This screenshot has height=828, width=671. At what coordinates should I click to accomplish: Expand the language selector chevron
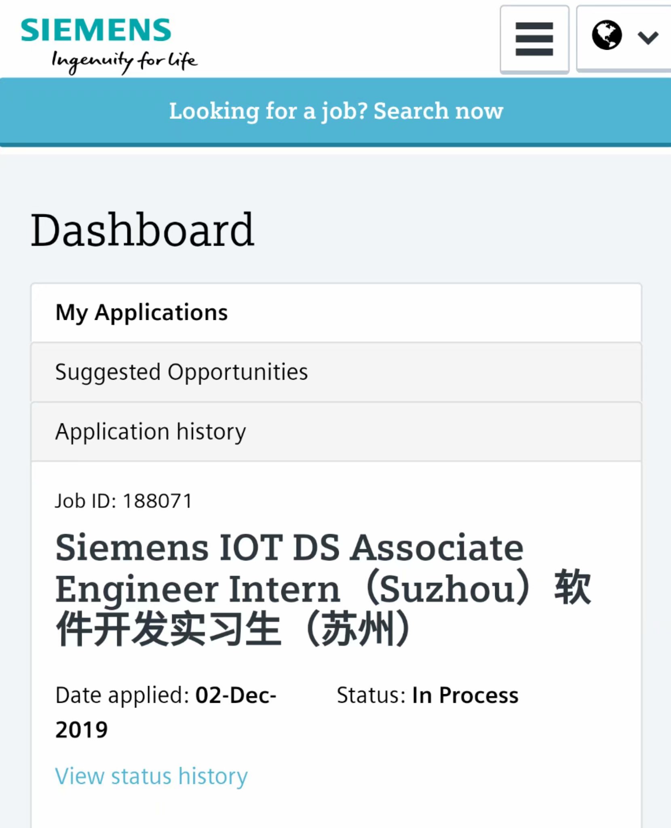point(648,38)
